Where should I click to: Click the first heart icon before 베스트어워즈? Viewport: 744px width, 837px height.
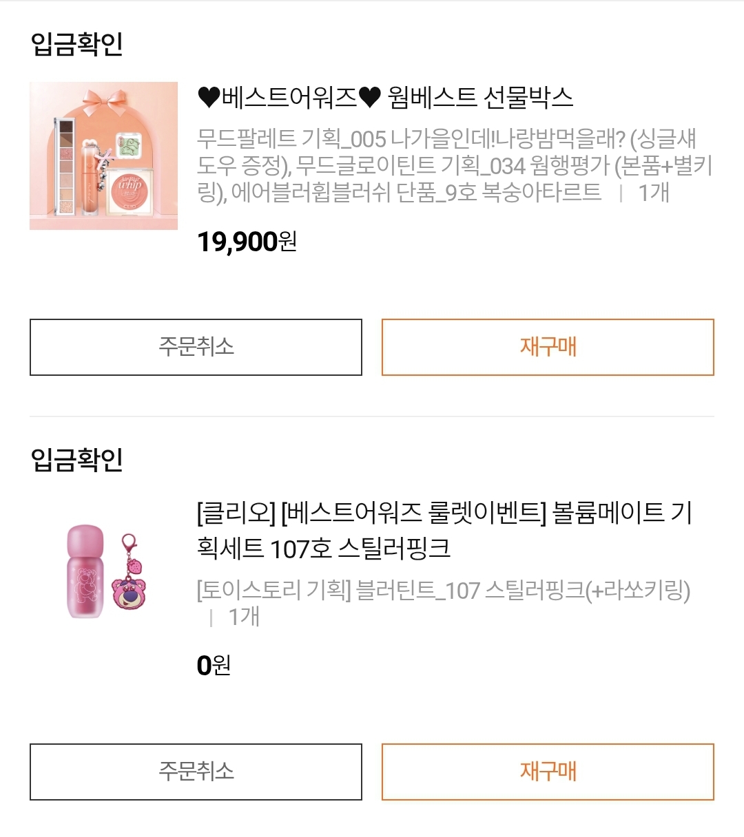click(209, 98)
